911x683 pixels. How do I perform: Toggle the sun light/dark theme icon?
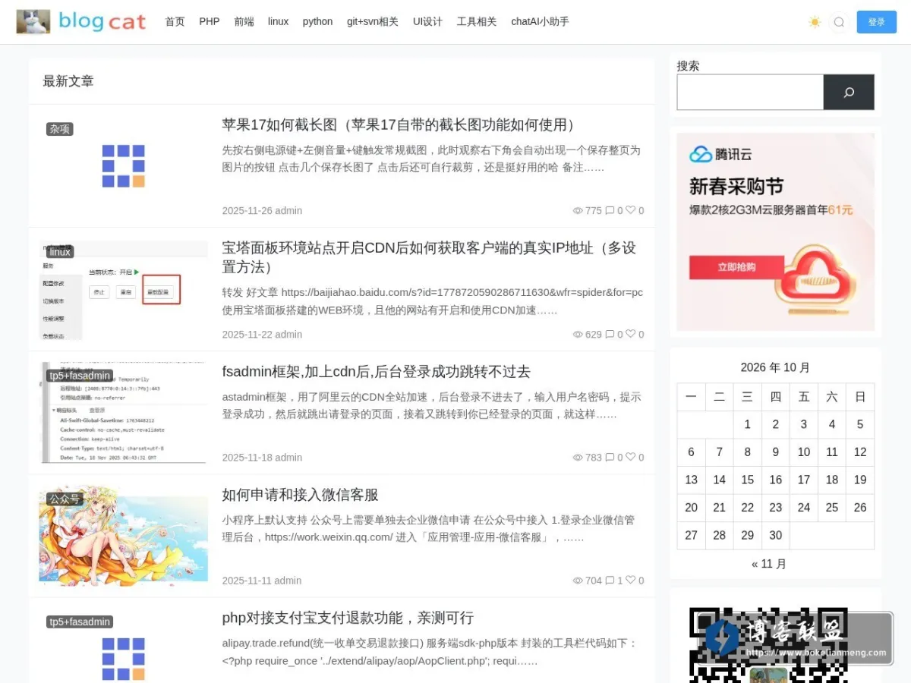coord(815,22)
